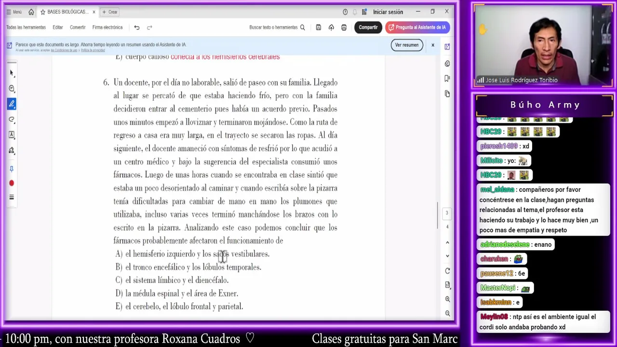Open the Política de privacidad link
The height and width of the screenshot is (347, 617).
pos(93,50)
